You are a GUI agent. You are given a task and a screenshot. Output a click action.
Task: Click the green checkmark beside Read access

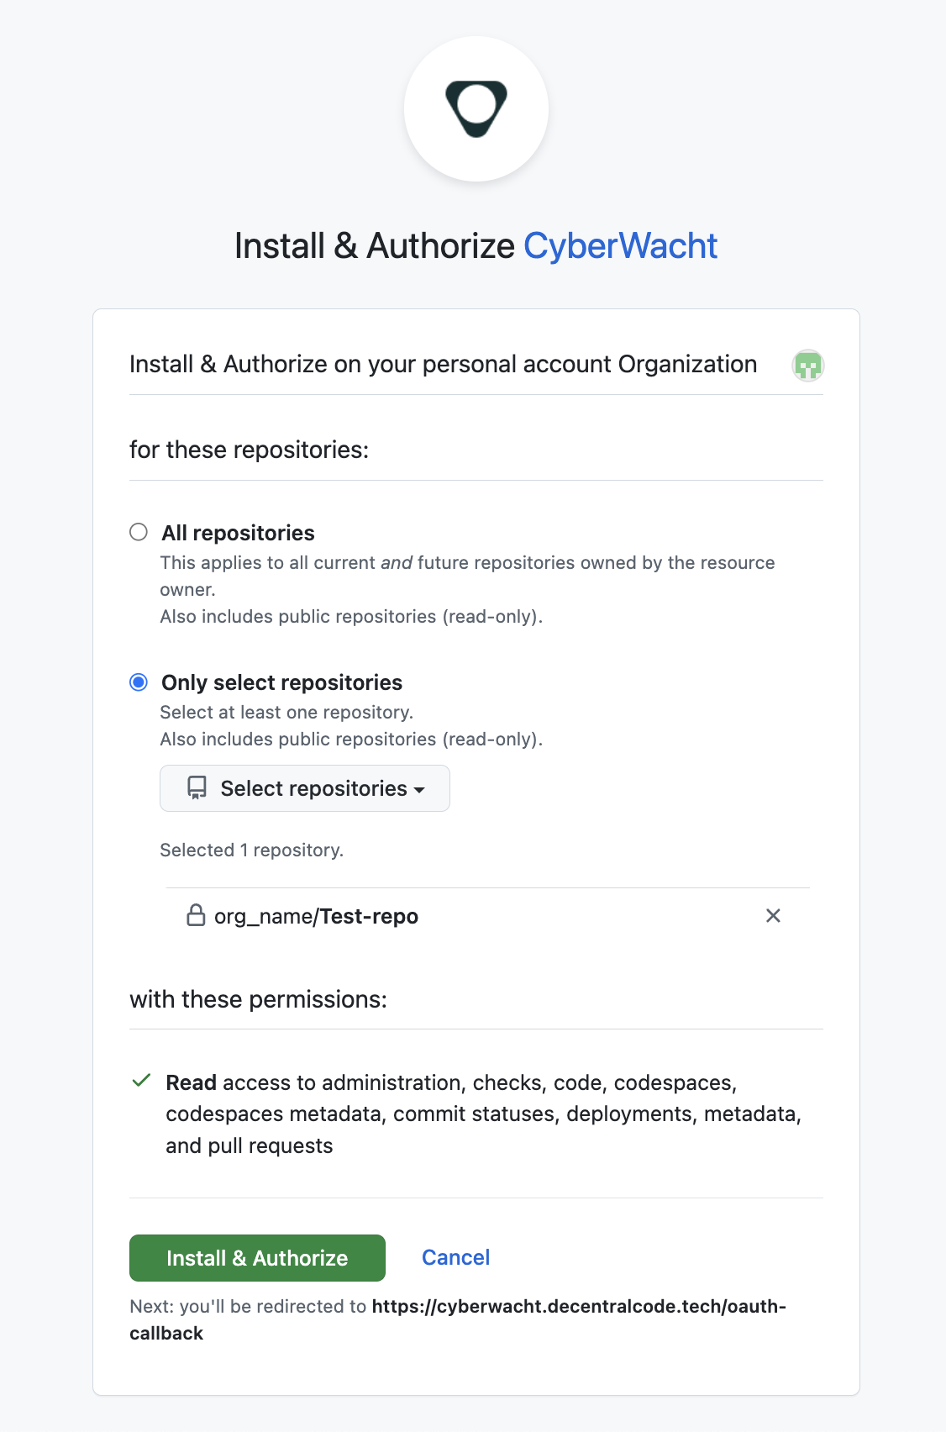143,1081
